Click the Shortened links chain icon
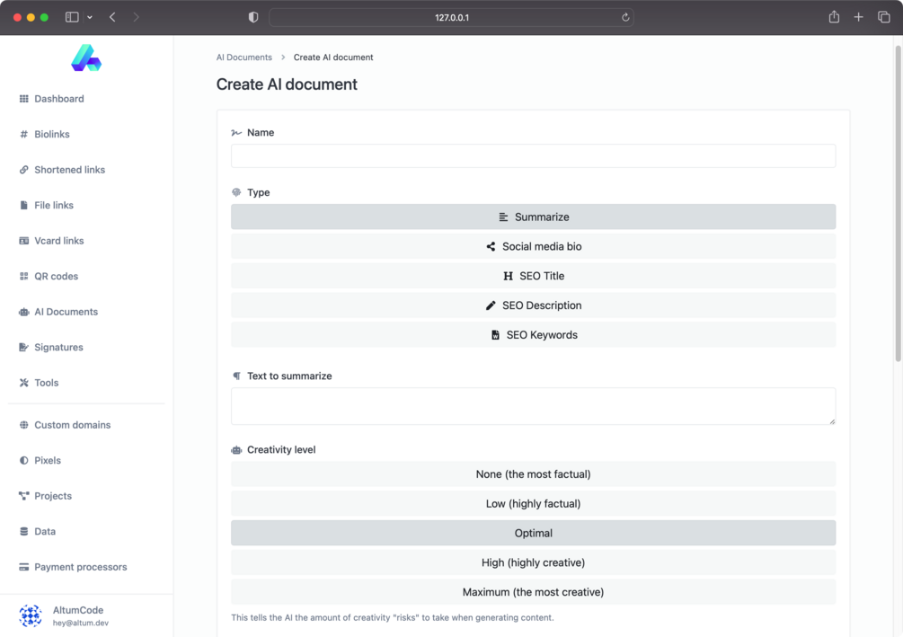 [x=23, y=170]
